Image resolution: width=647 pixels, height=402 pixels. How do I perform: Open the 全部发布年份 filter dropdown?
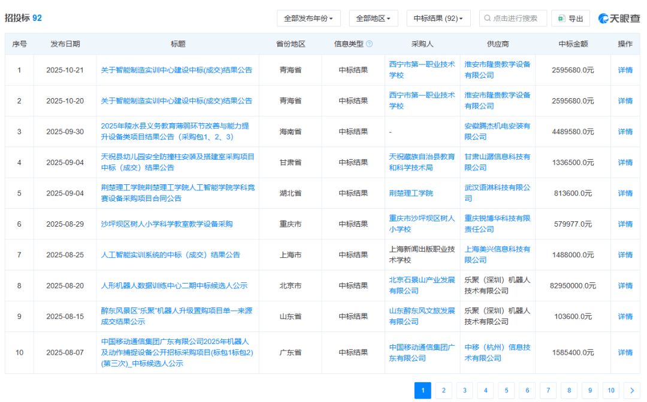coord(307,18)
